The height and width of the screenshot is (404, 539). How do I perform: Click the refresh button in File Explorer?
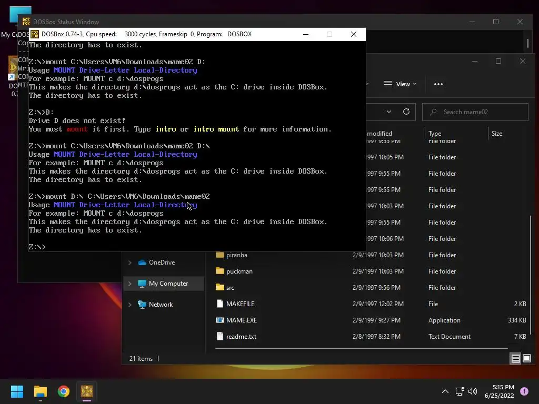pos(406,112)
